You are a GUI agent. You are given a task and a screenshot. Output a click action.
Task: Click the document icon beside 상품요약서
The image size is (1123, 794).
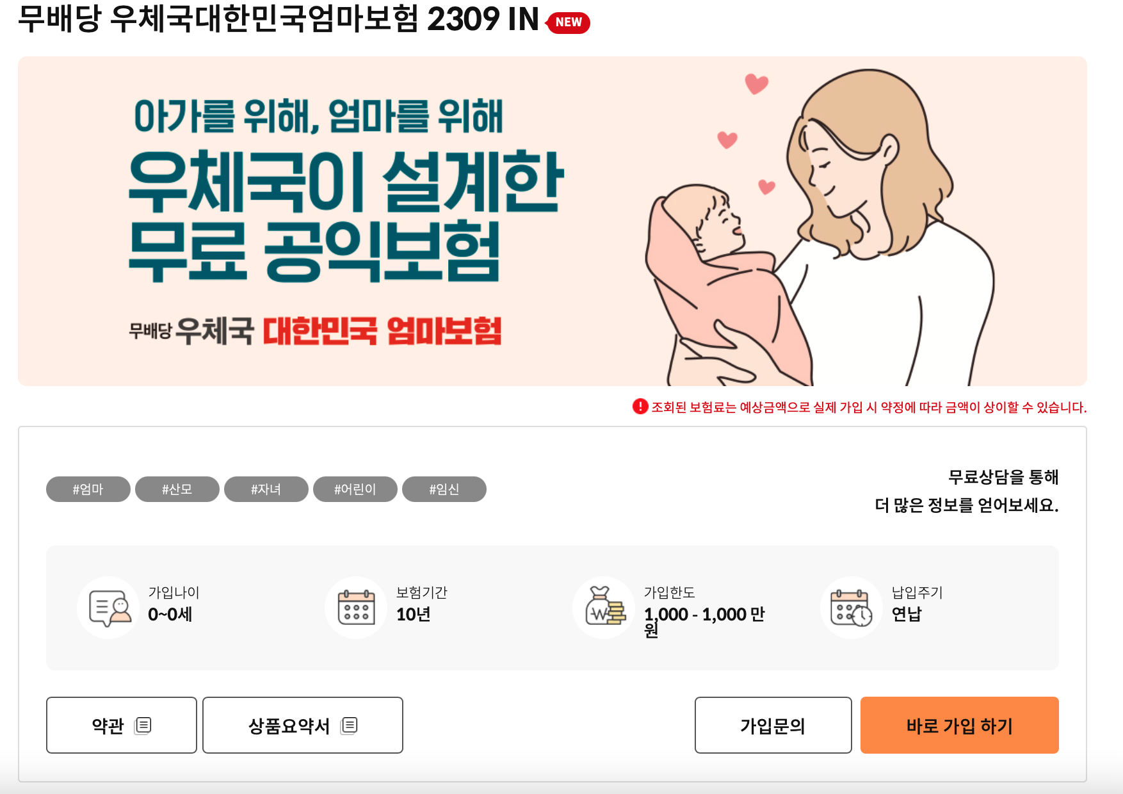click(350, 725)
